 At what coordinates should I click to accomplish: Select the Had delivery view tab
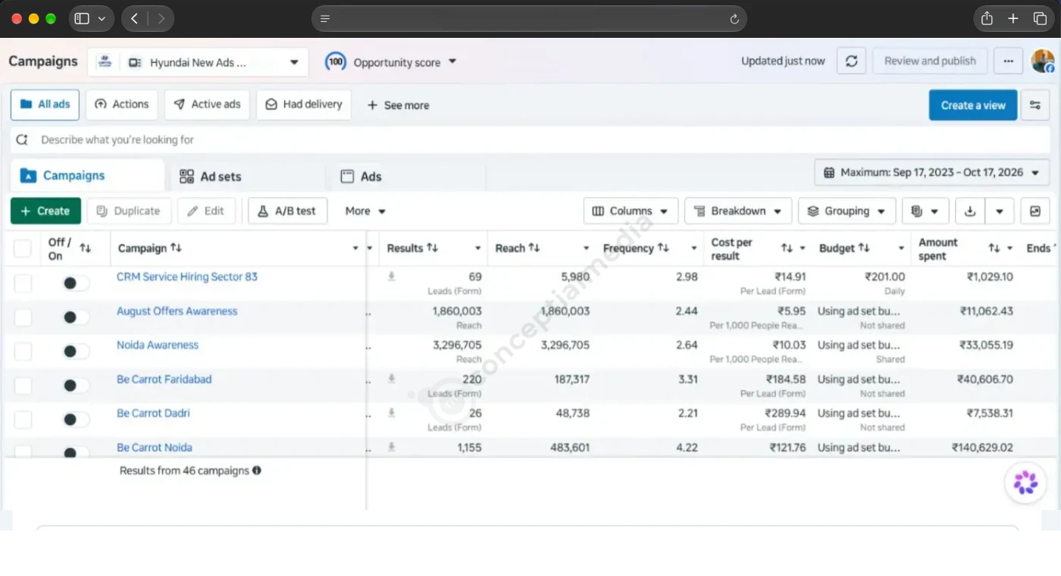pos(303,105)
